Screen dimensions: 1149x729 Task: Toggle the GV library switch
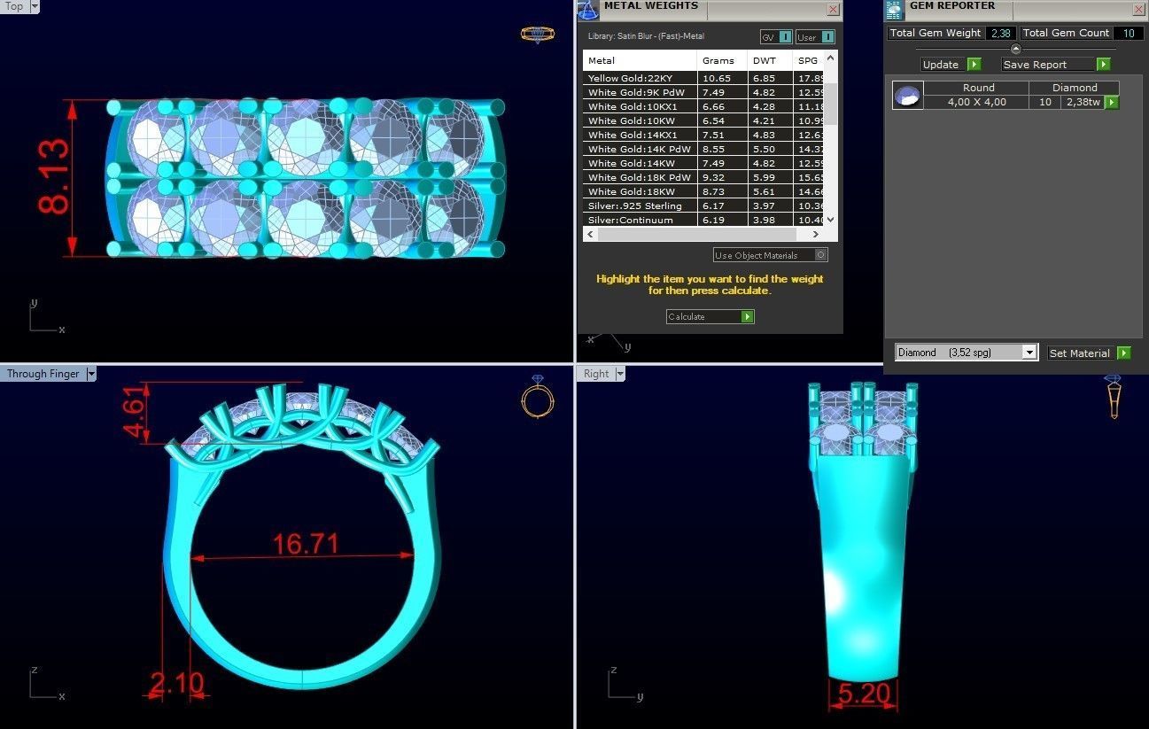coord(786,37)
